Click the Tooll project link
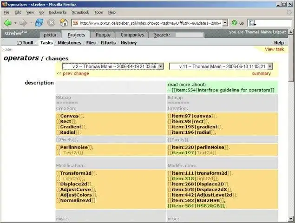Screen dimensions: 295x223 click(25, 43)
